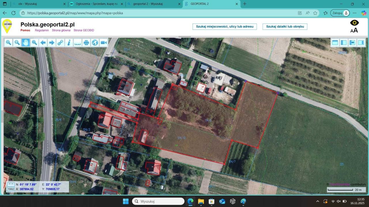This screenshot has height=207, width=369.
Task: Go to previous map view arrow
Action: pos(43,43)
